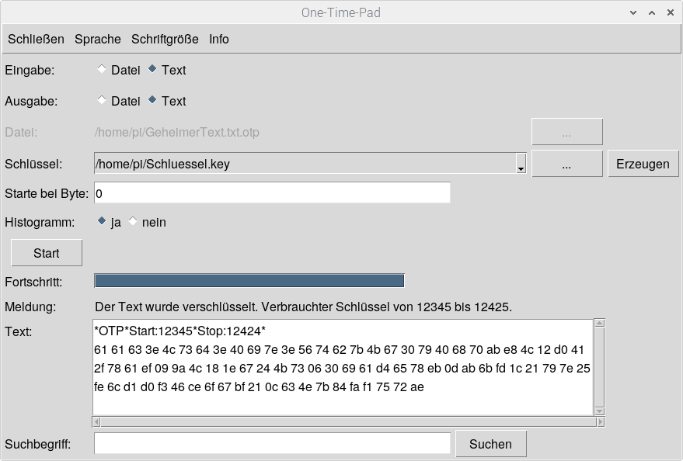Browse for key file with '...' button
The width and height of the screenshot is (683, 461).
pyautogui.click(x=566, y=165)
